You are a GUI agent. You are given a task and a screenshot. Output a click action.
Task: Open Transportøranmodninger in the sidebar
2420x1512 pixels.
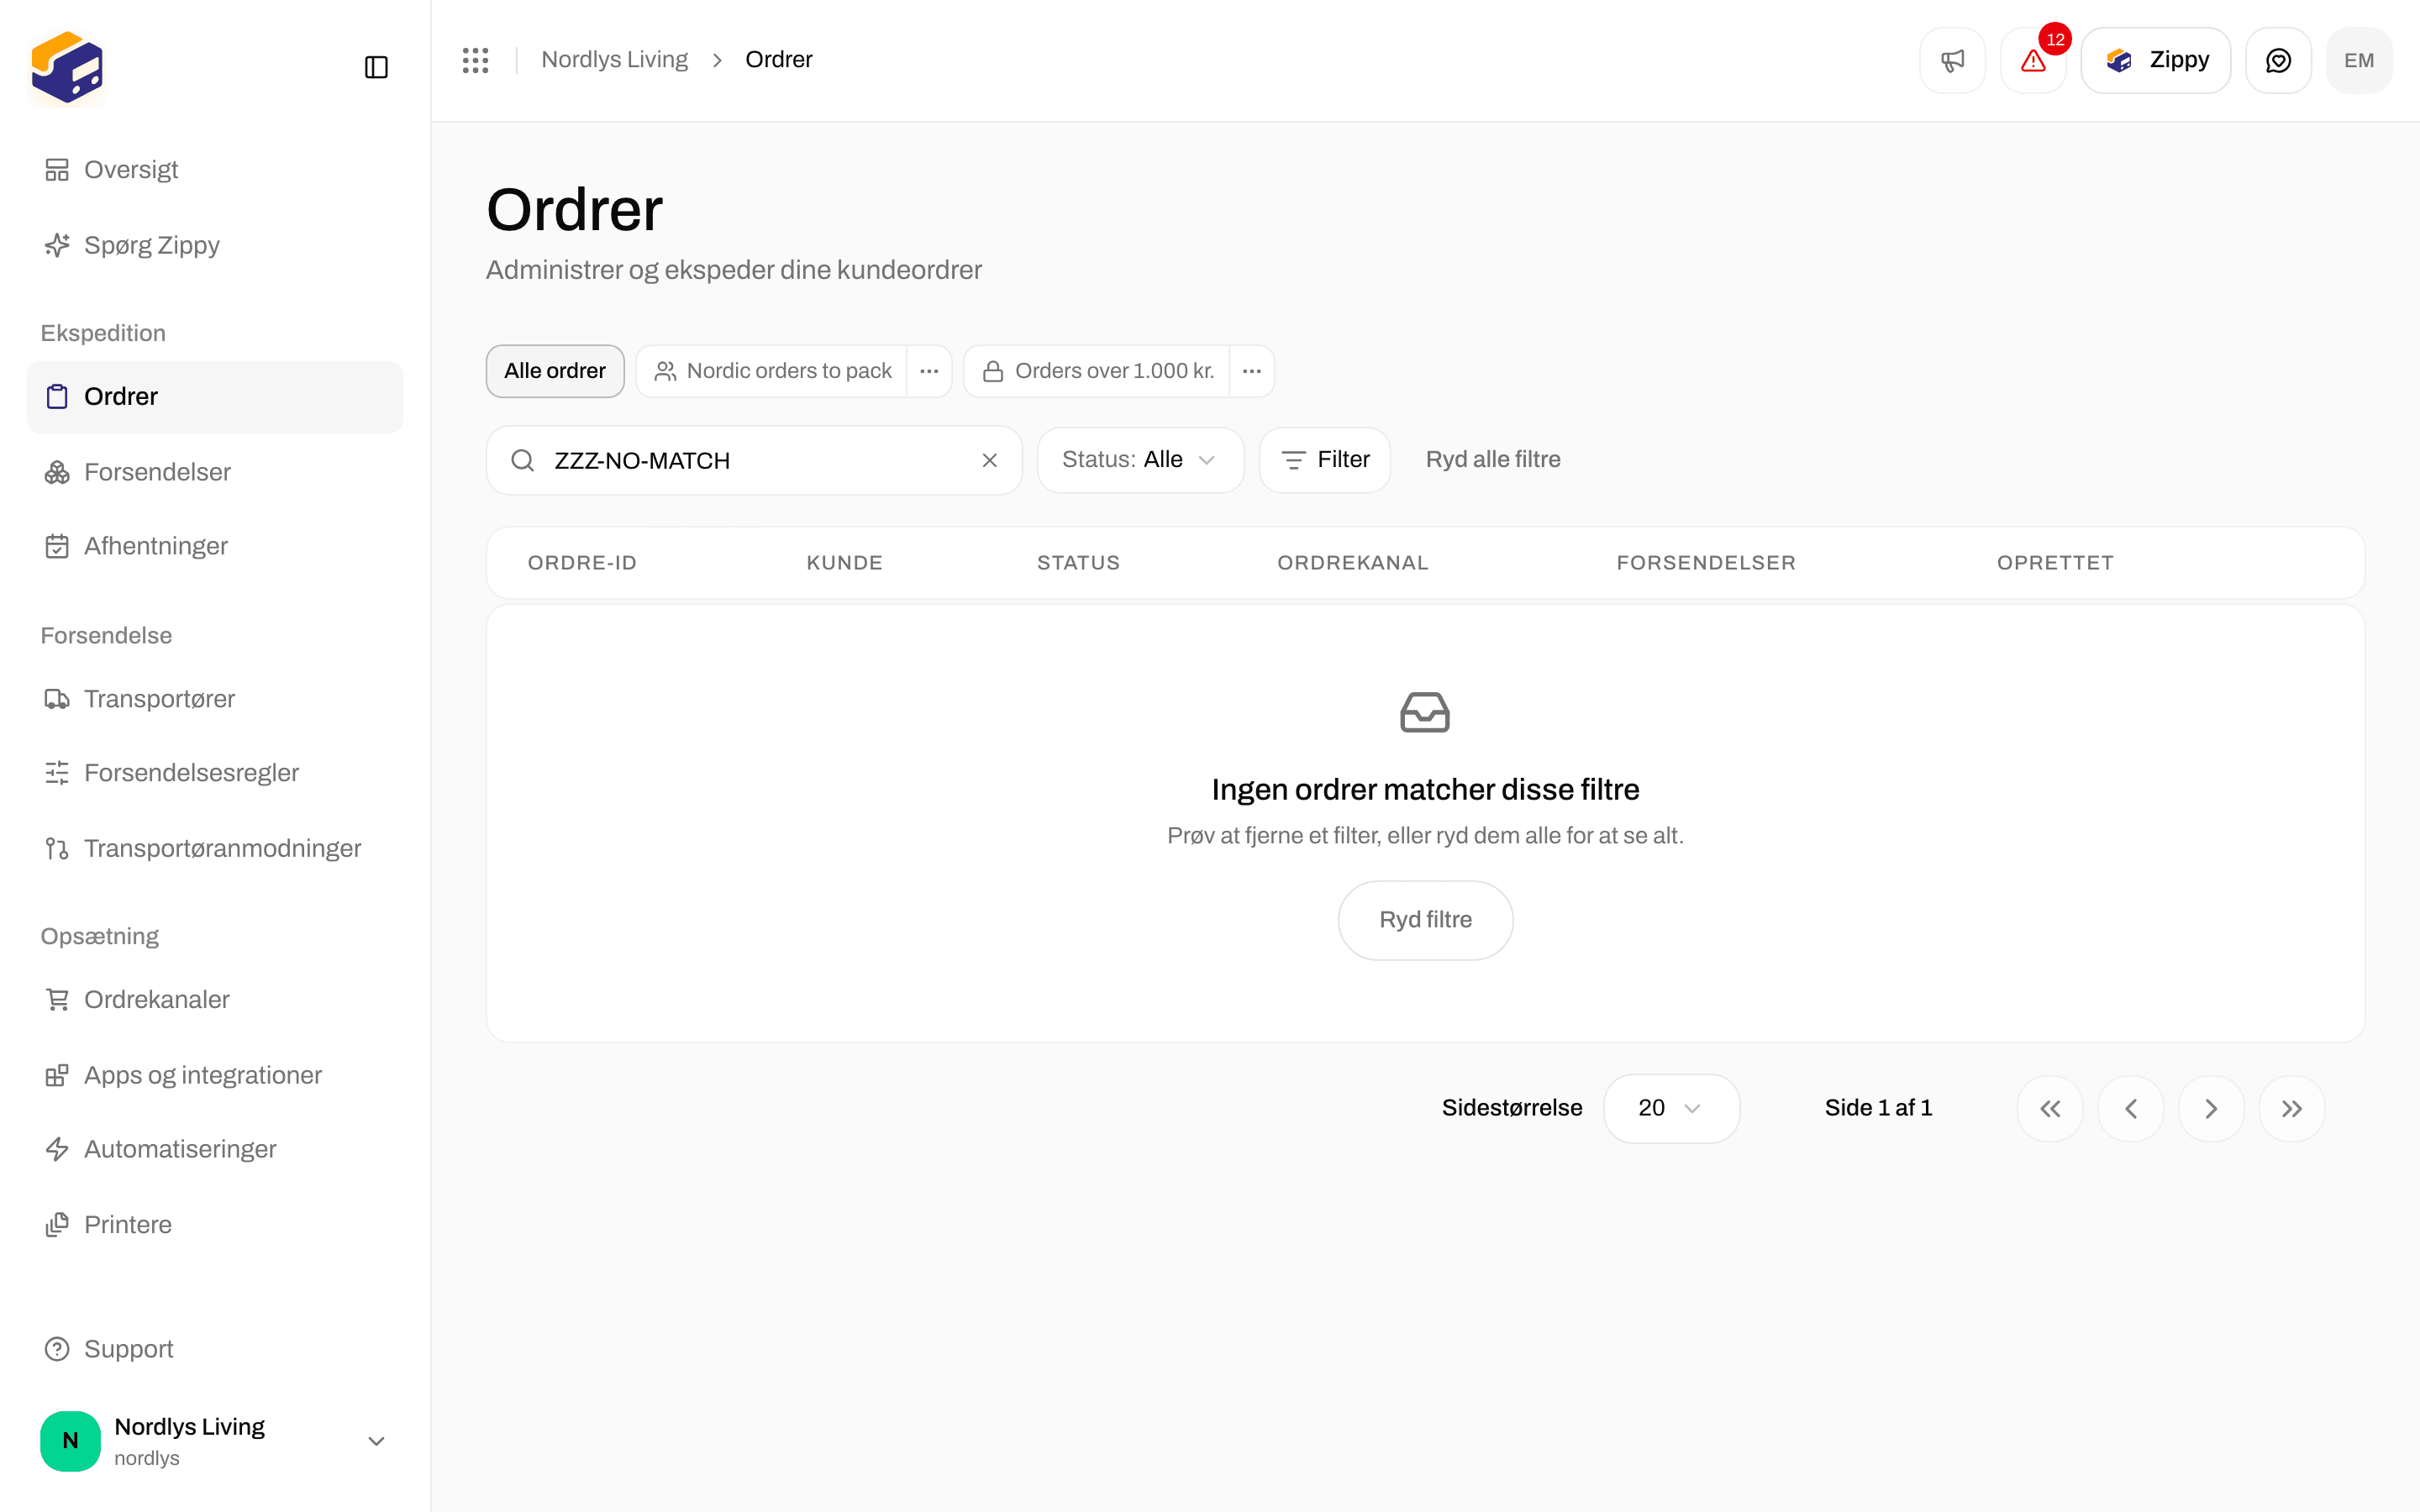coord(214,848)
